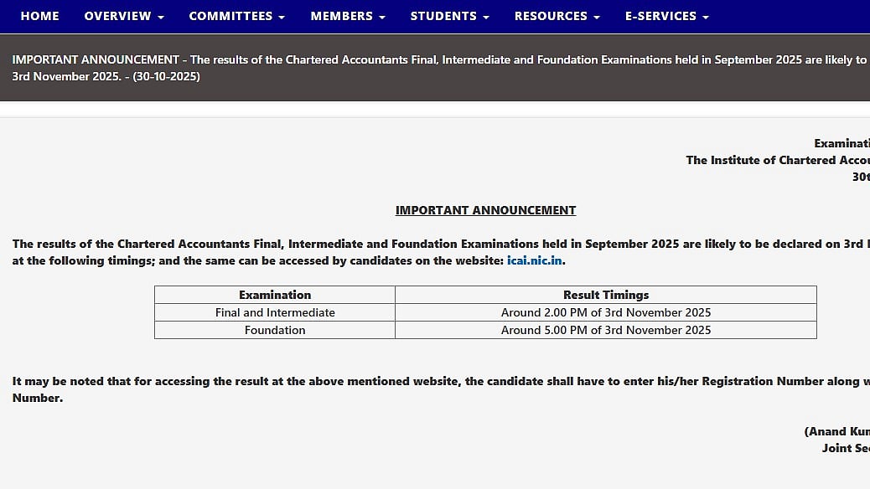Open the OVERVIEW menu

(x=117, y=16)
